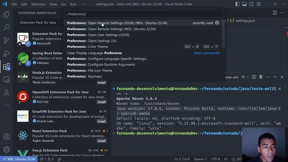Open Remote Explorer view
The height and width of the screenshot is (162, 288).
click(6, 80)
